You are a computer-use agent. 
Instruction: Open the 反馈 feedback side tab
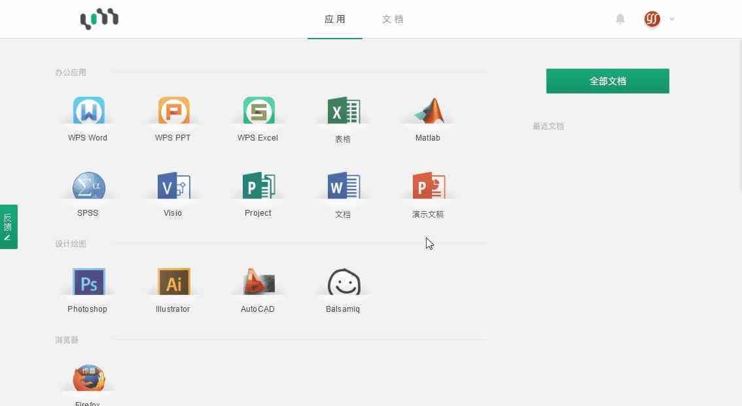coord(9,227)
